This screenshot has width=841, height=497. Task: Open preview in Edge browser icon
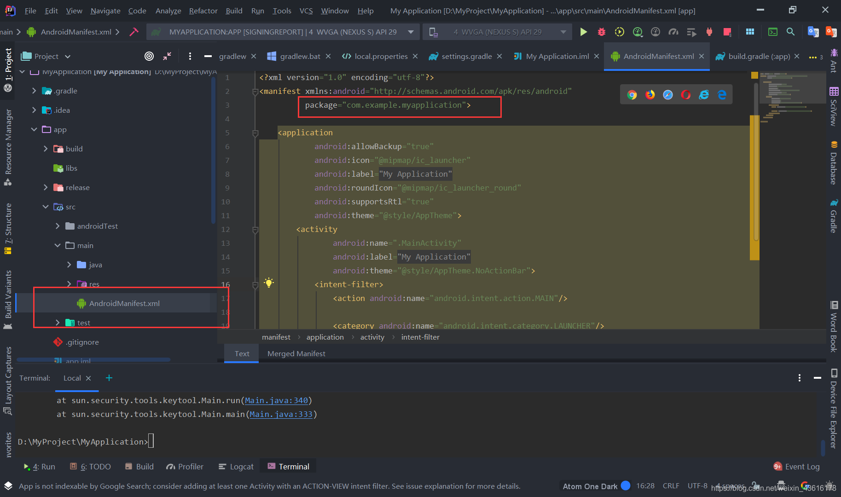pyautogui.click(x=722, y=95)
